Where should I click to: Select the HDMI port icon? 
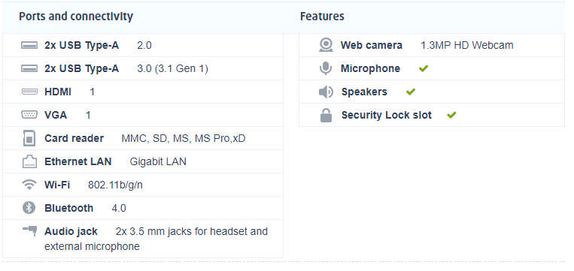pos(29,92)
